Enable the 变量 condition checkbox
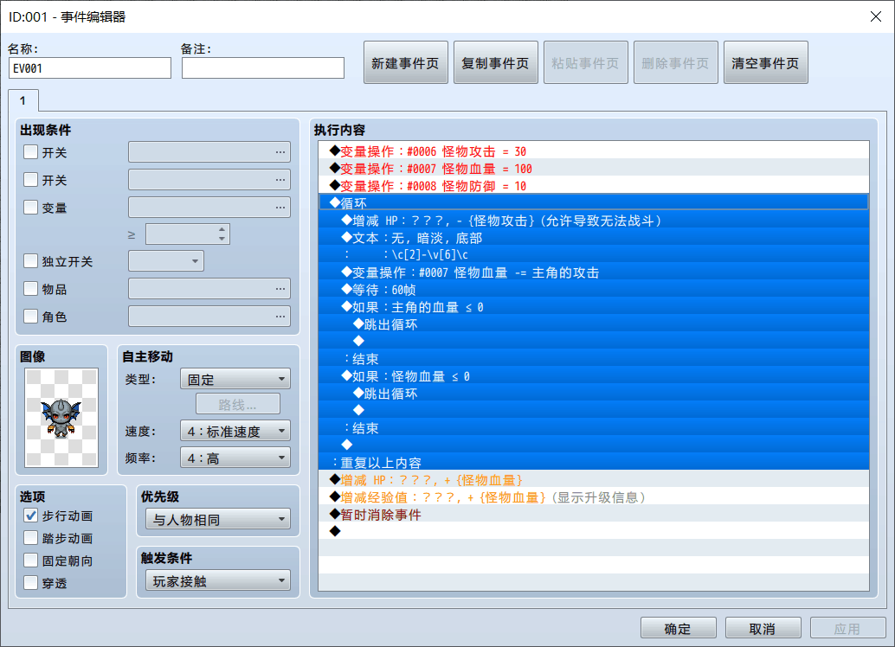The height and width of the screenshot is (647, 895). [x=31, y=207]
